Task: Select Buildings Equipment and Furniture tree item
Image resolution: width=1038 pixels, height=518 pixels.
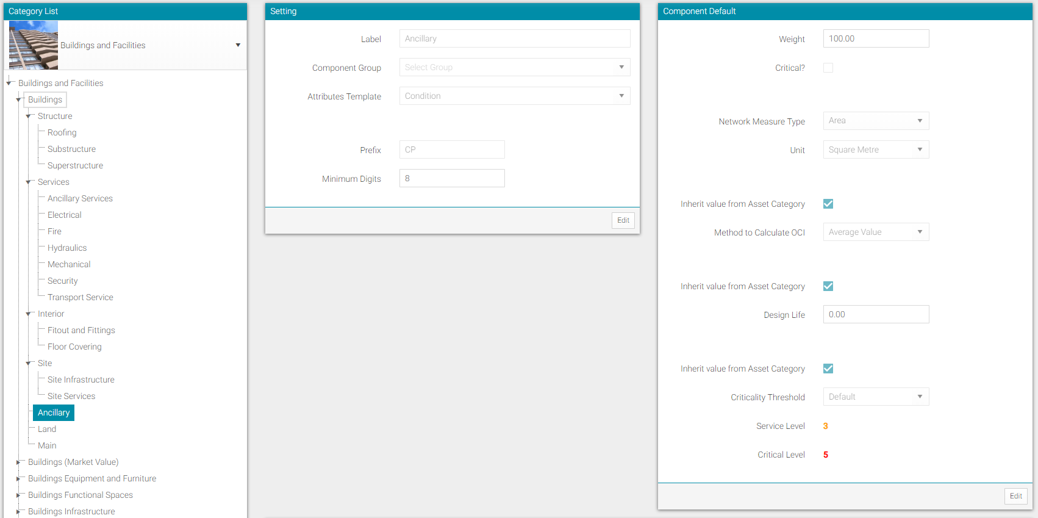Action: pyautogui.click(x=92, y=478)
